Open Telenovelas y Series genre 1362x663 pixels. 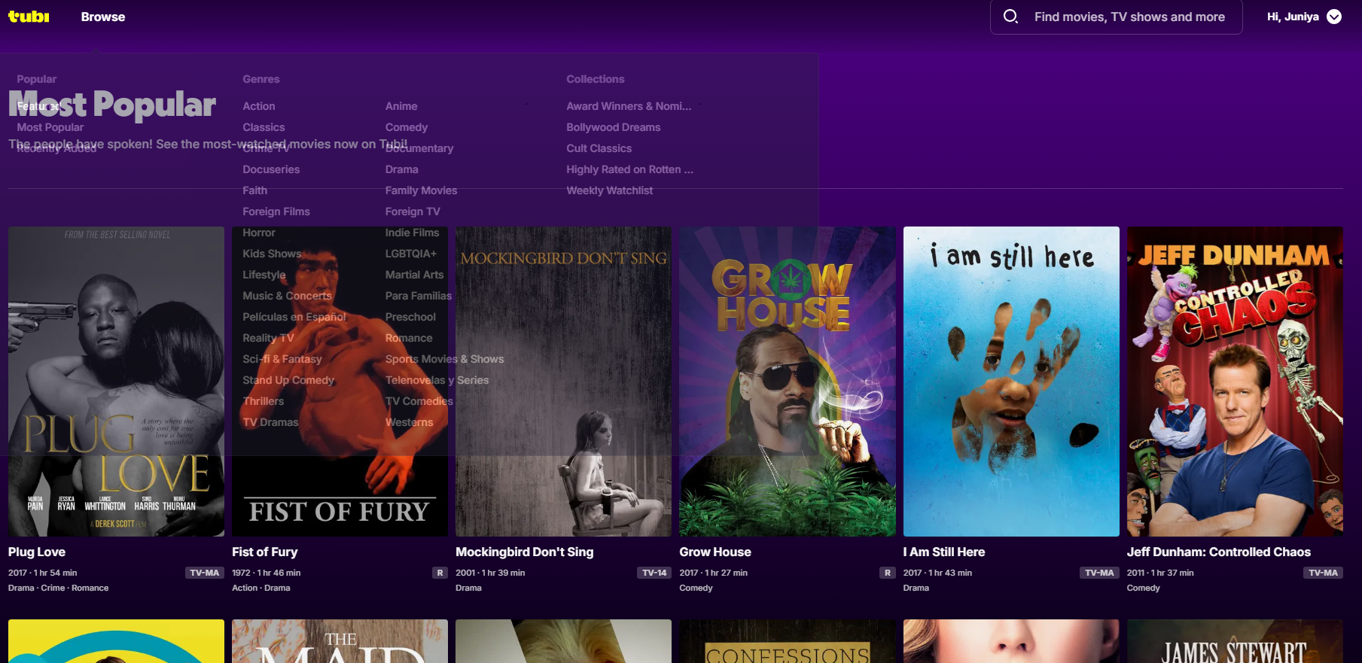pyautogui.click(x=437, y=380)
